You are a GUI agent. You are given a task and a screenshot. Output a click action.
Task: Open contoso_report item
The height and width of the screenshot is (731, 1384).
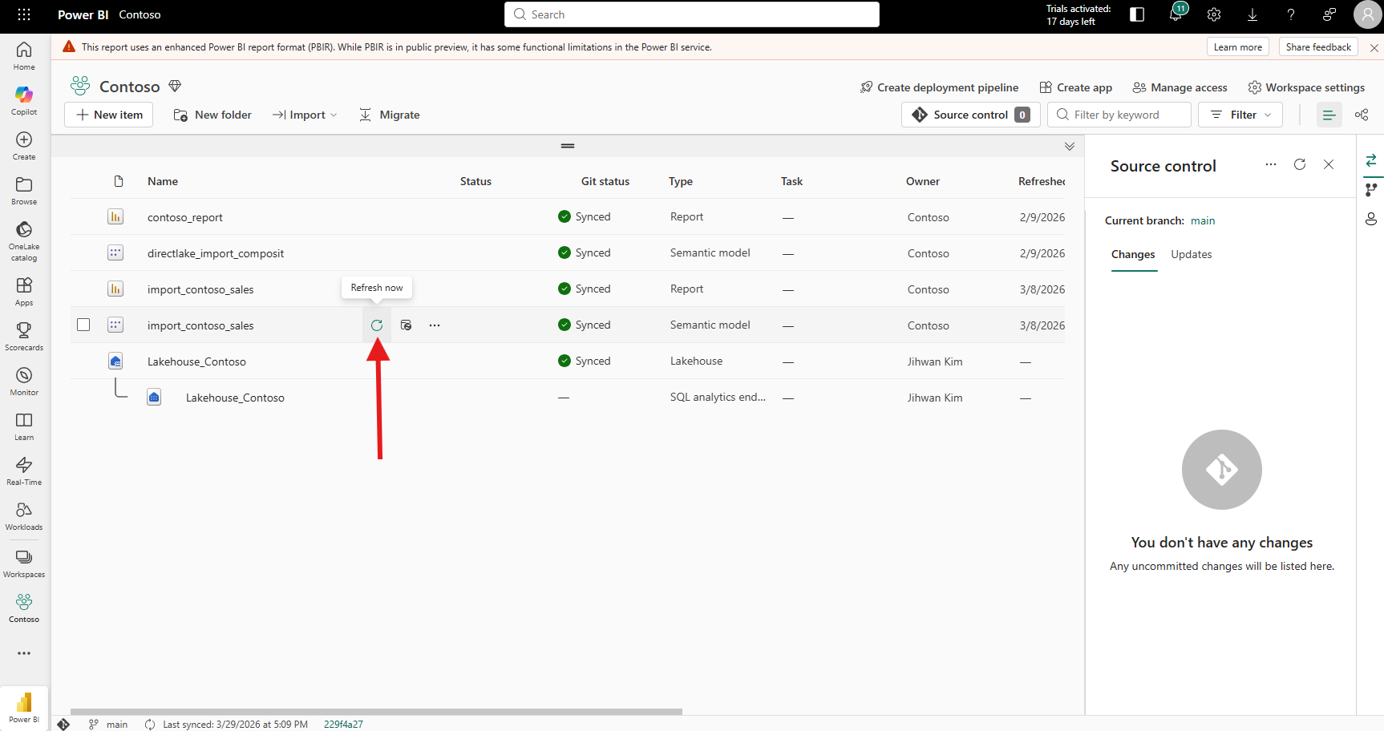click(x=185, y=217)
